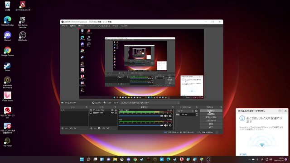Open the fade transition properties gear

click(x=196, y=111)
